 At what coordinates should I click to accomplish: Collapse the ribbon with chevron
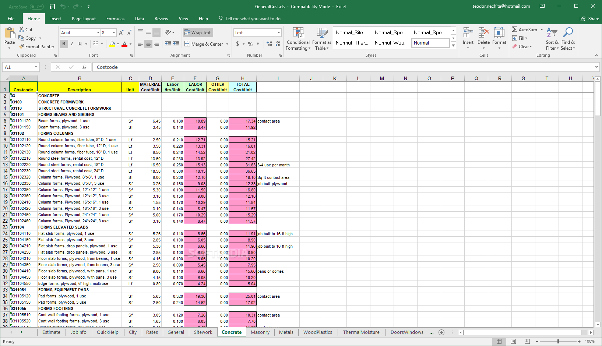pyautogui.click(x=596, y=55)
